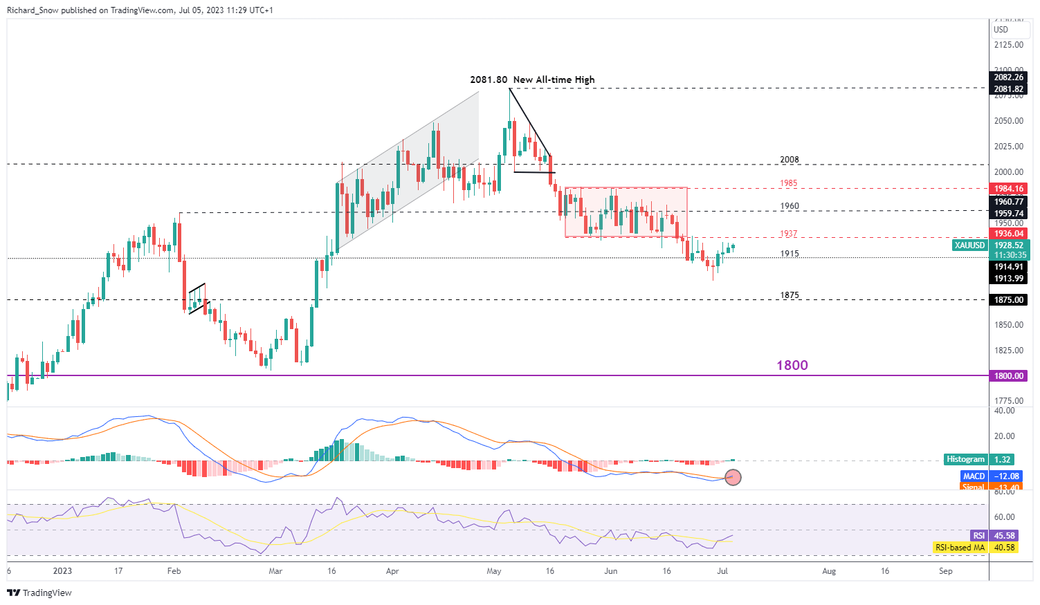Click the 1913.99 price axis tag
The image size is (1040, 605).
[x=1009, y=279]
